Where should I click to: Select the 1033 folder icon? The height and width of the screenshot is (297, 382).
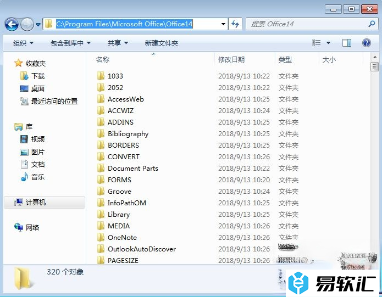(101, 76)
